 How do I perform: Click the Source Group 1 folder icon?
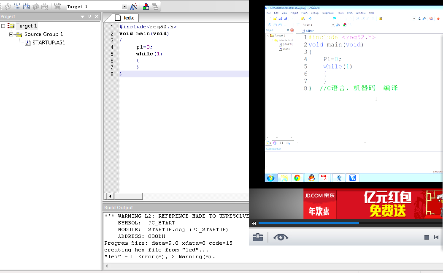19,35
